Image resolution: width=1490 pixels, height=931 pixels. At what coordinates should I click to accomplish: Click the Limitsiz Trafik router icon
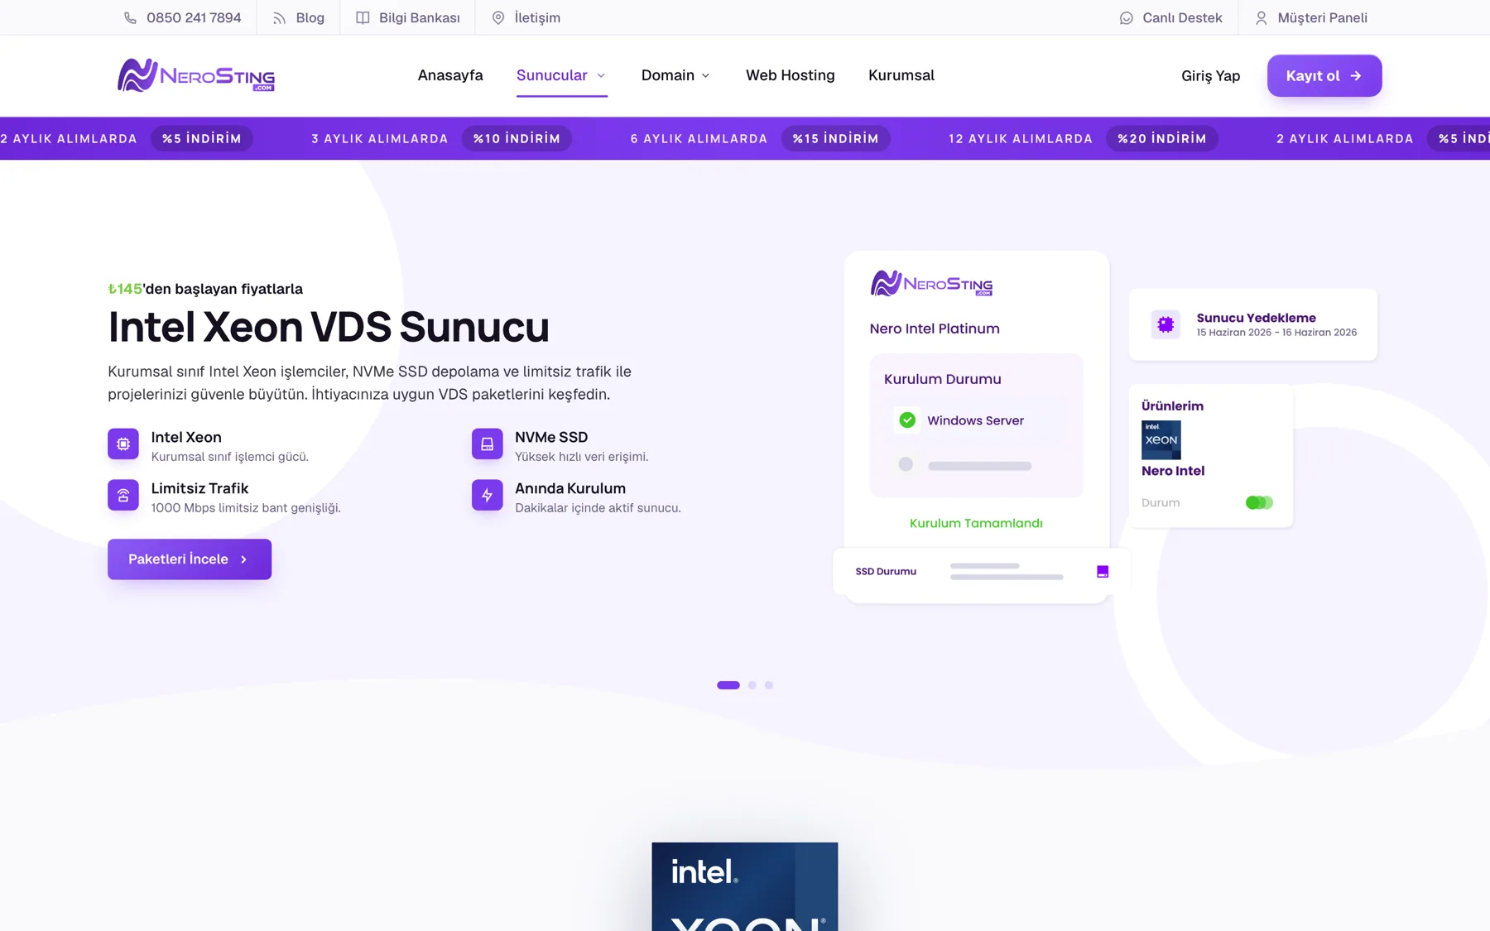point(123,496)
